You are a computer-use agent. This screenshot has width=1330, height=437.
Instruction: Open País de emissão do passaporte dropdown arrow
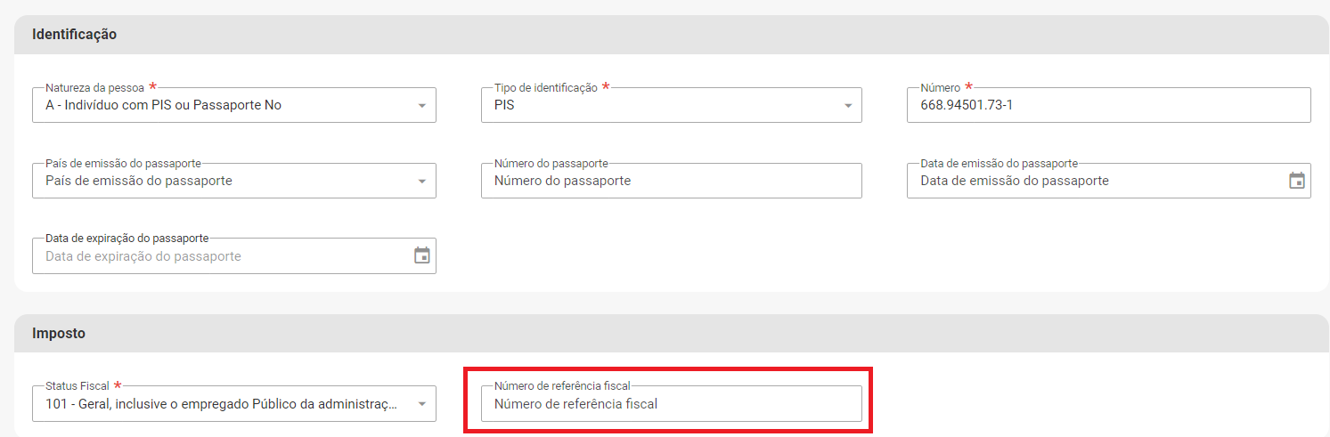(421, 182)
